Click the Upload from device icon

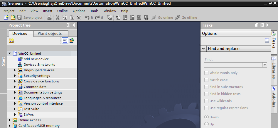[132, 17]
